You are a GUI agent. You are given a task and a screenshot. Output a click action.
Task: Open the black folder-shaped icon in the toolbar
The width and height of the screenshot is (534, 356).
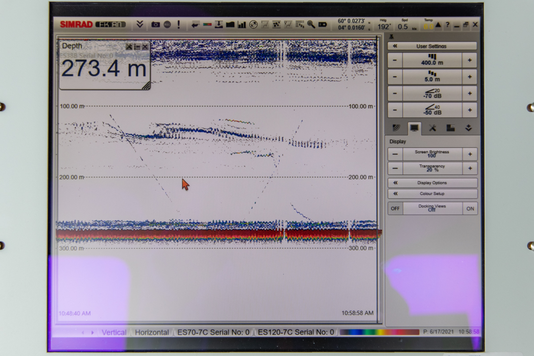[230, 24]
